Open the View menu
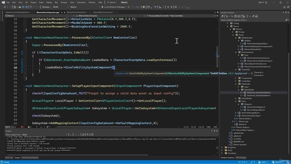The image size is (291, 164). (x=20, y=2)
